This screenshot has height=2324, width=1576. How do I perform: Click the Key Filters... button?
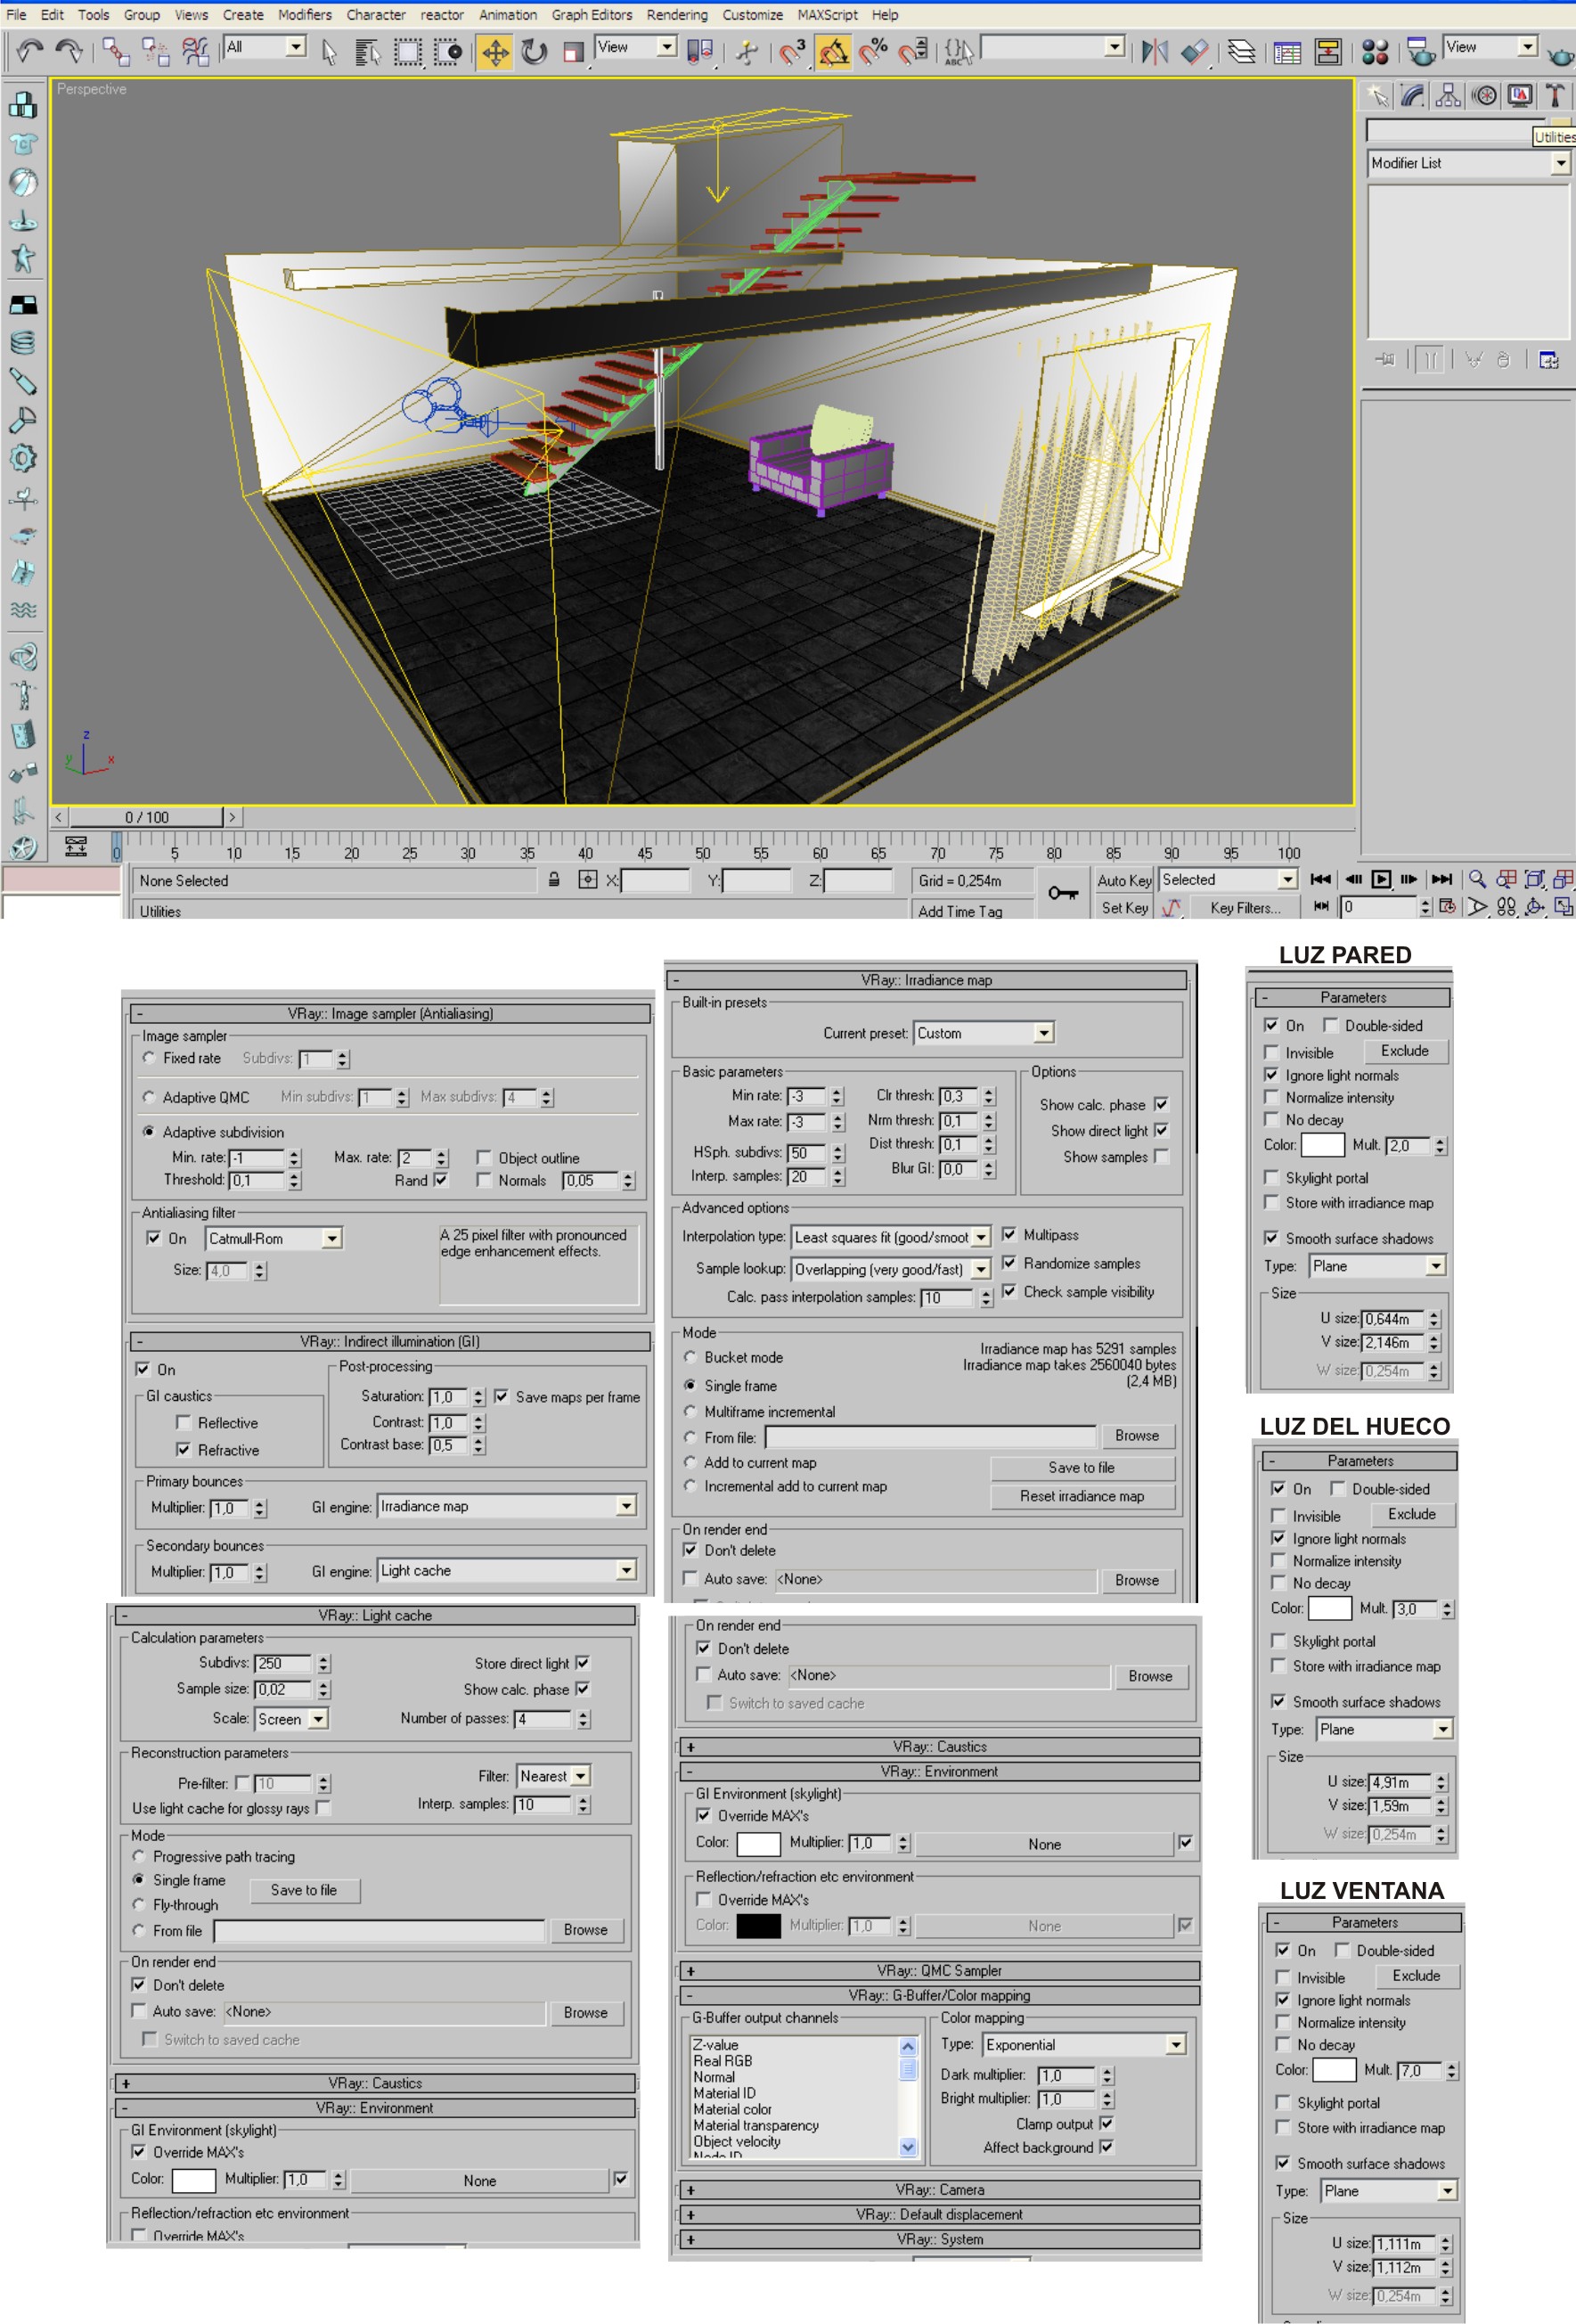pos(1245,908)
